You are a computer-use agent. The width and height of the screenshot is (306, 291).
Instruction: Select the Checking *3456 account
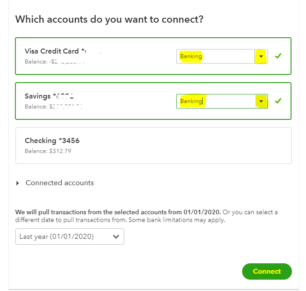(153, 145)
